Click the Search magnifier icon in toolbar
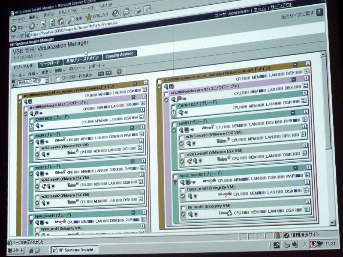The width and height of the screenshot is (343, 257). (71, 20)
